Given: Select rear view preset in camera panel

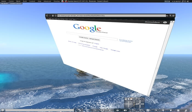Looking at the screenshot, I should (x=131, y=99).
